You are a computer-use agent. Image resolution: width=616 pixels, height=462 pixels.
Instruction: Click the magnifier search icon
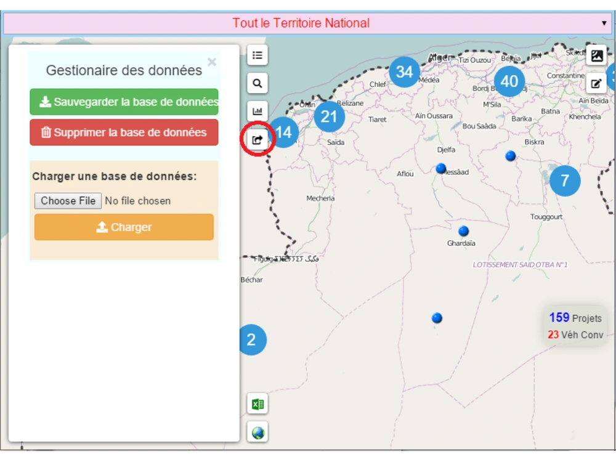(x=257, y=83)
